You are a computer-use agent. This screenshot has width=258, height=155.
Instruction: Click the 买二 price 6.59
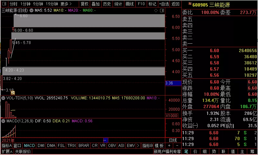[x=215, y=57]
